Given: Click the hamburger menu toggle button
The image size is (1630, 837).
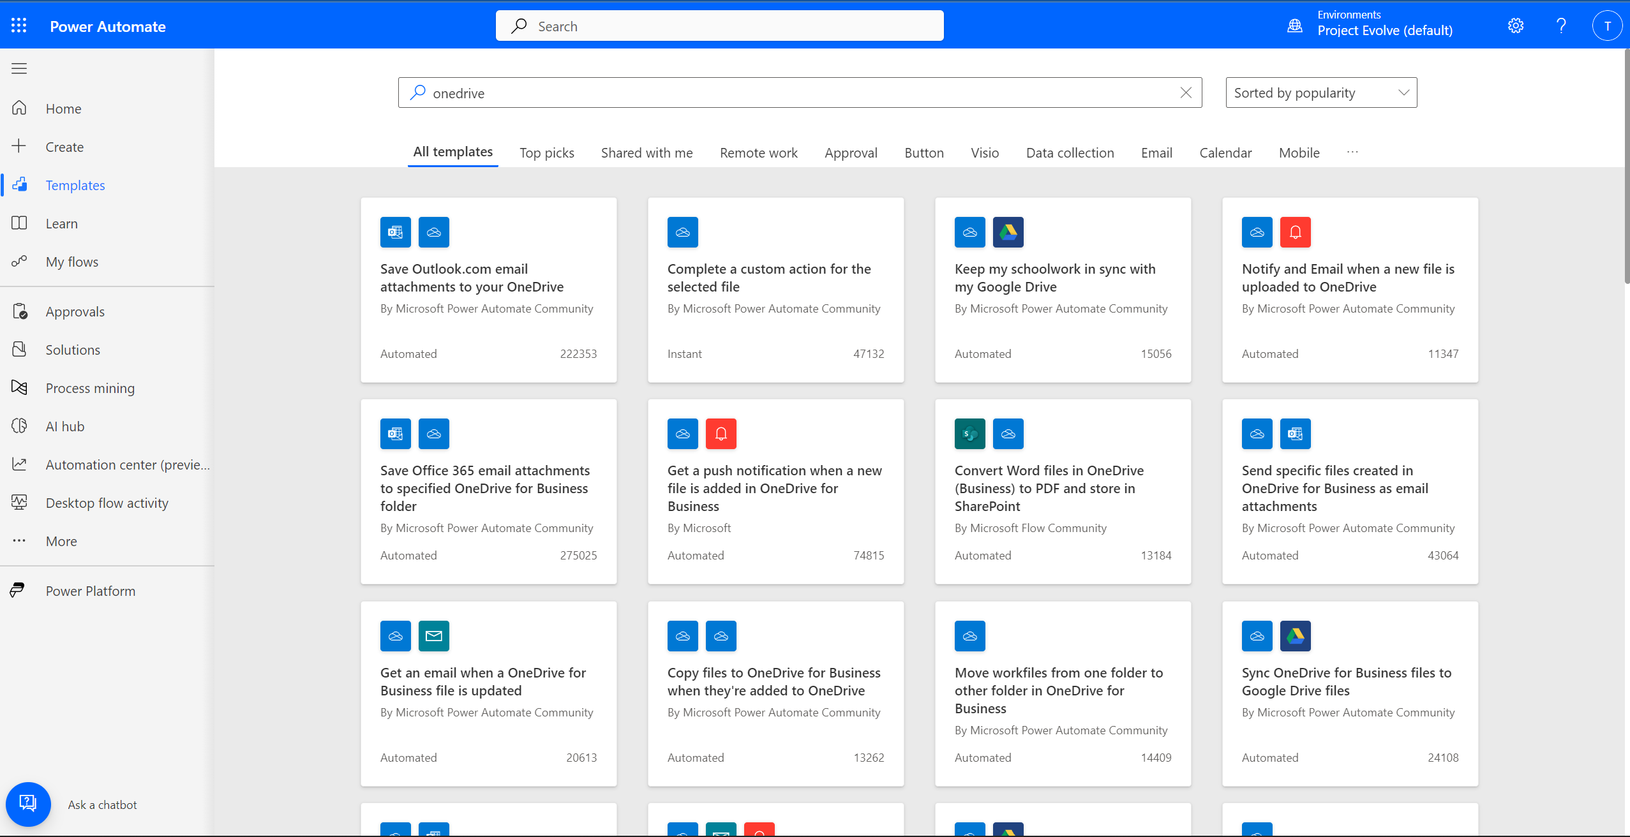Looking at the screenshot, I should pyautogui.click(x=19, y=67).
